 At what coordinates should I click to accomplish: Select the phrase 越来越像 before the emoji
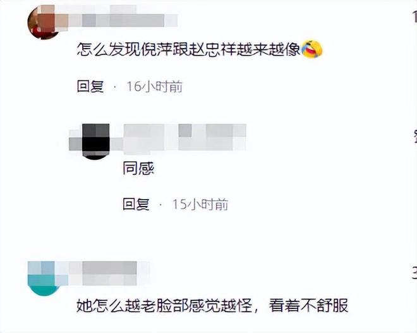point(269,49)
